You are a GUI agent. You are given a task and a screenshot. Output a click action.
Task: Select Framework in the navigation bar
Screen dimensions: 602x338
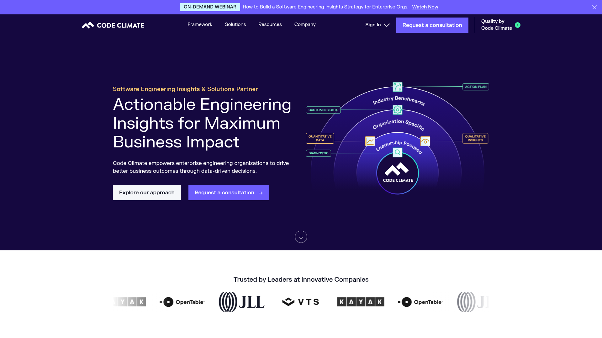200,24
